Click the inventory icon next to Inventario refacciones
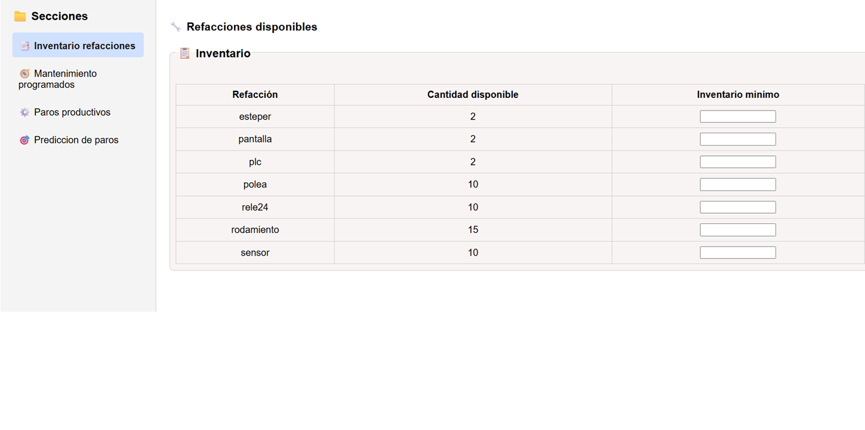This screenshot has height=430, width=865. pyautogui.click(x=24, y=45)
